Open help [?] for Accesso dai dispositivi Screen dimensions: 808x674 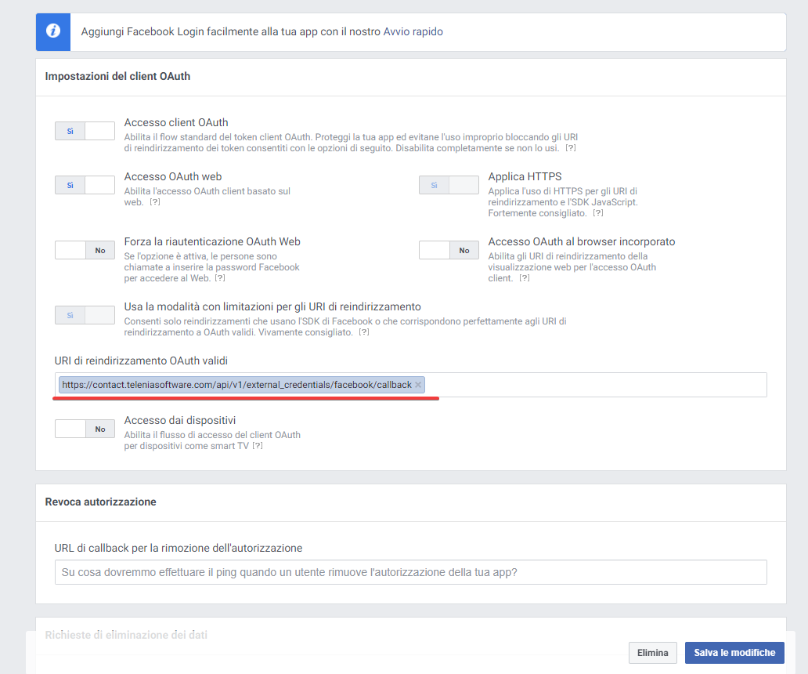[x=257, y=446]
